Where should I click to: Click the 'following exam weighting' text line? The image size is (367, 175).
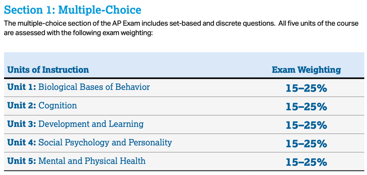coord(78,33)
